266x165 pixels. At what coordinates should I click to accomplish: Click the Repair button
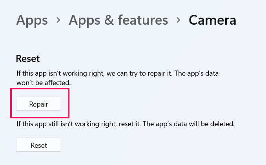[38, 104]
